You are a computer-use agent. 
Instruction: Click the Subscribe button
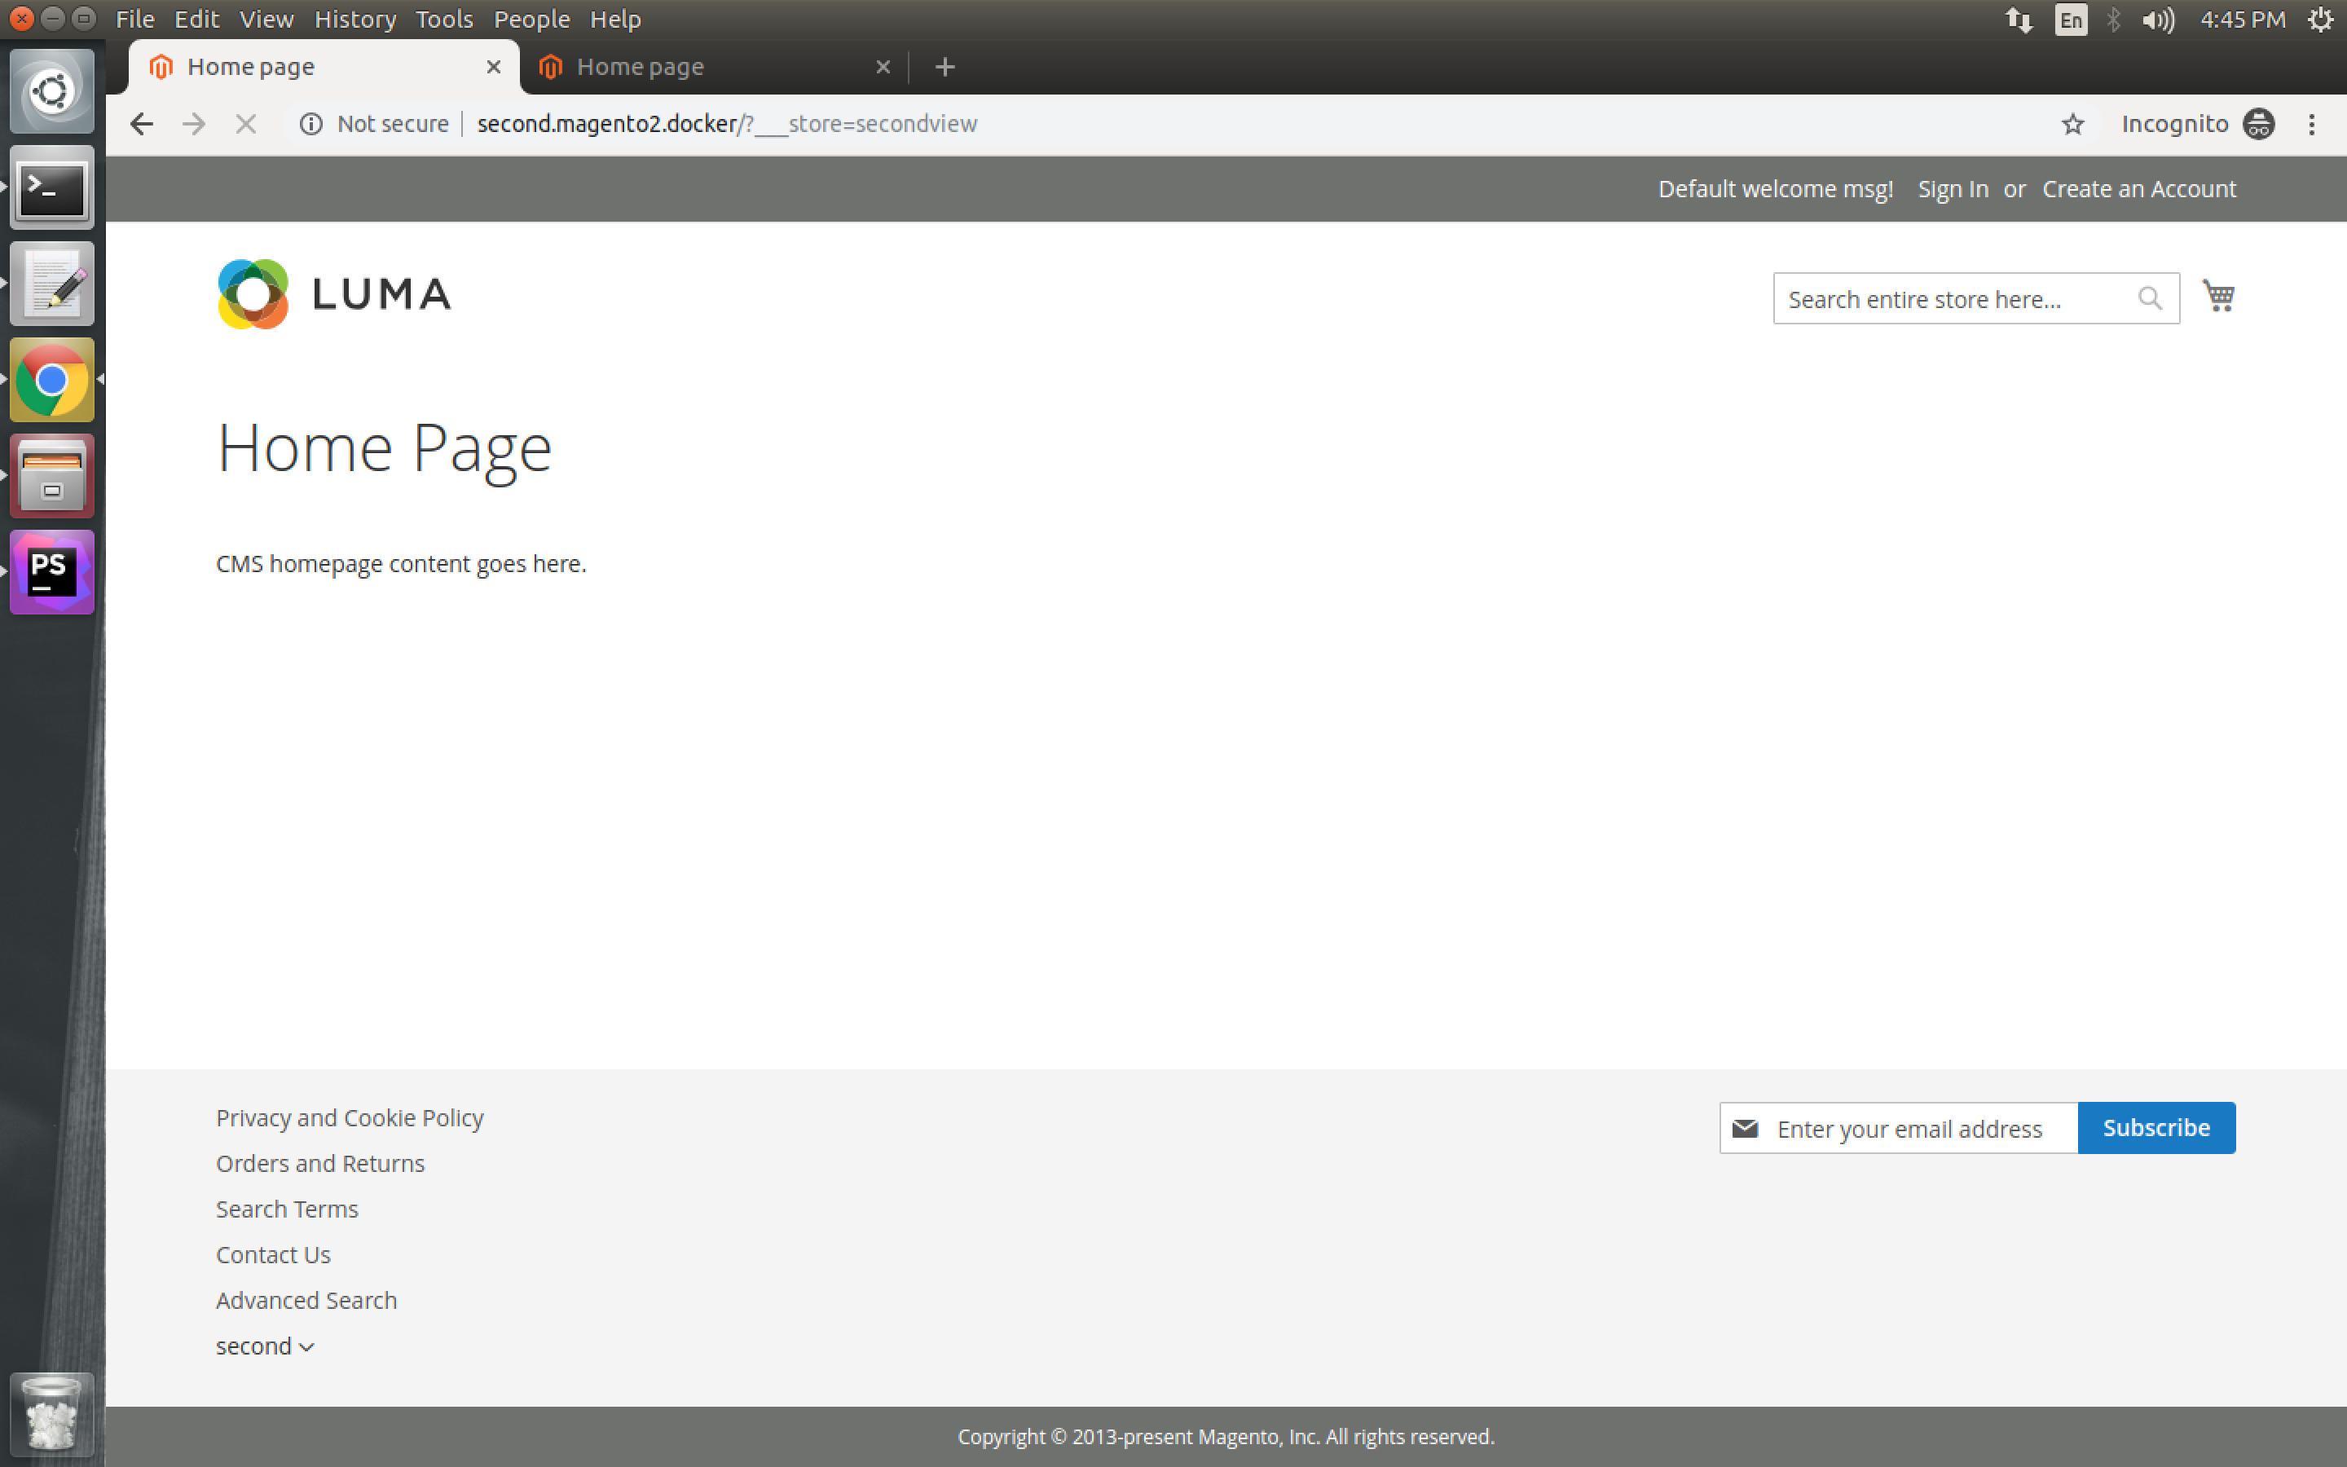click(x=2156, y=1129)
